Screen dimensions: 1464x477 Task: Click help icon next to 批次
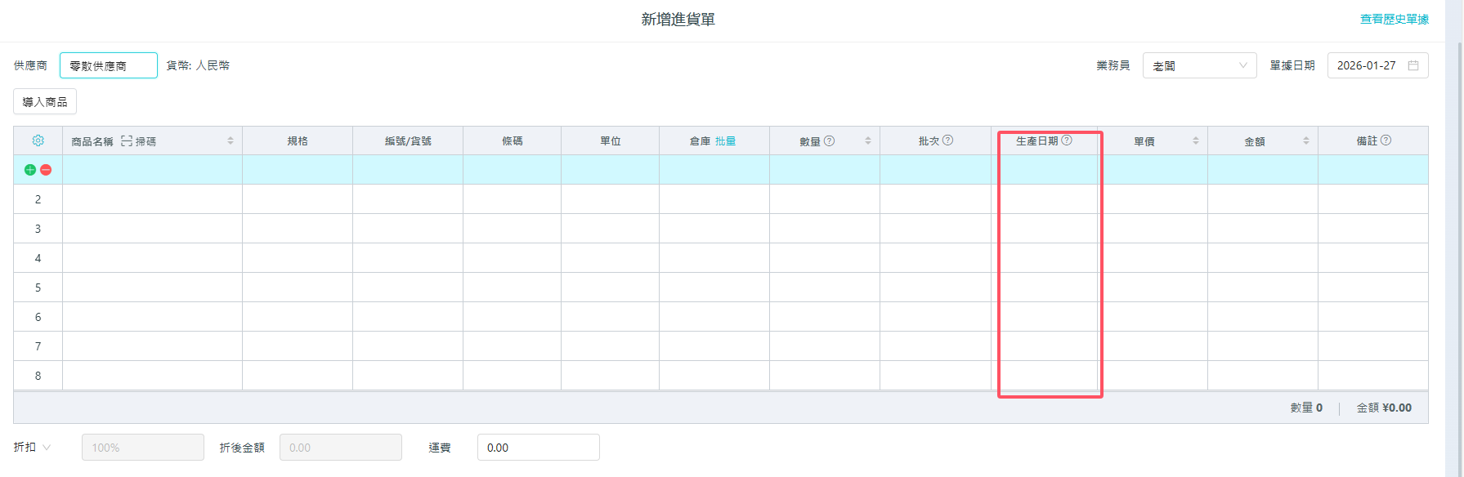click(947, 140)
